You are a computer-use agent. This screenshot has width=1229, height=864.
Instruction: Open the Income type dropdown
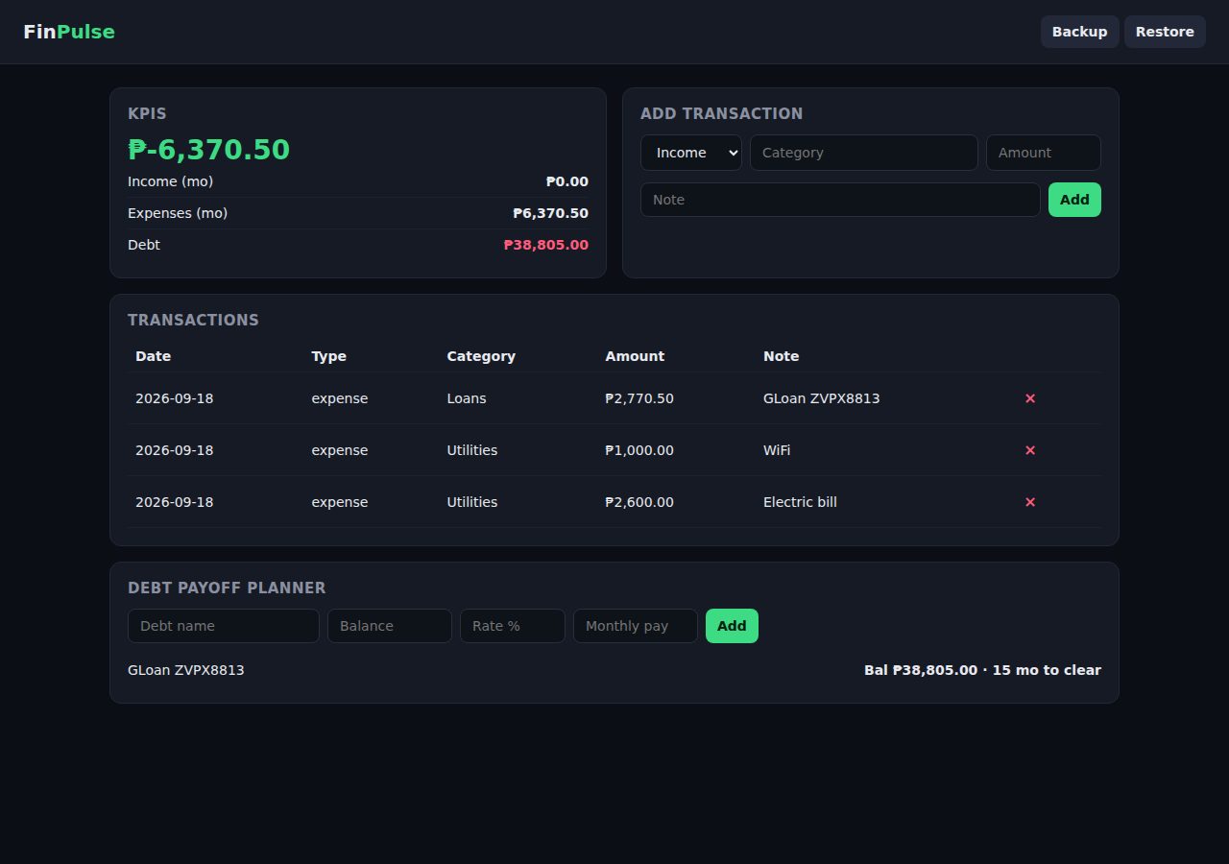tap(691, 153)
